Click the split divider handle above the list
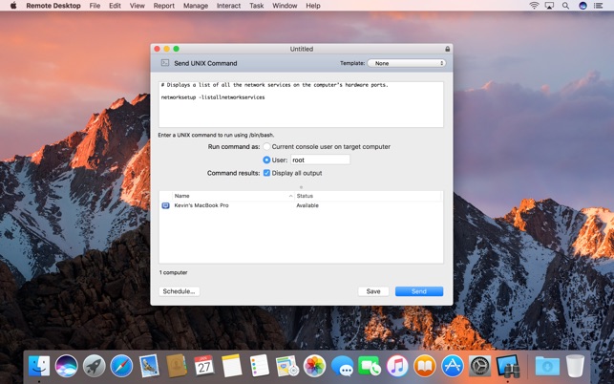The height and width of the screenshot is (384, 614). (301, 187)
